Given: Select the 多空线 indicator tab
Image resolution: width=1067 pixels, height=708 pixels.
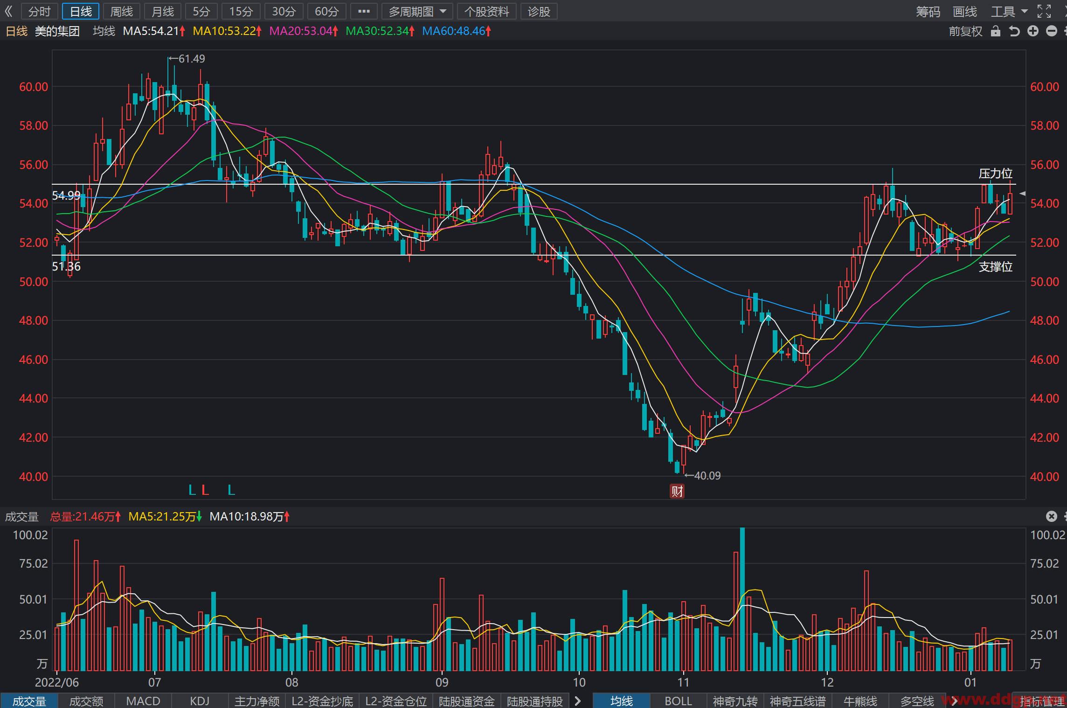Looking at the screenshot, I should point(917,701).
